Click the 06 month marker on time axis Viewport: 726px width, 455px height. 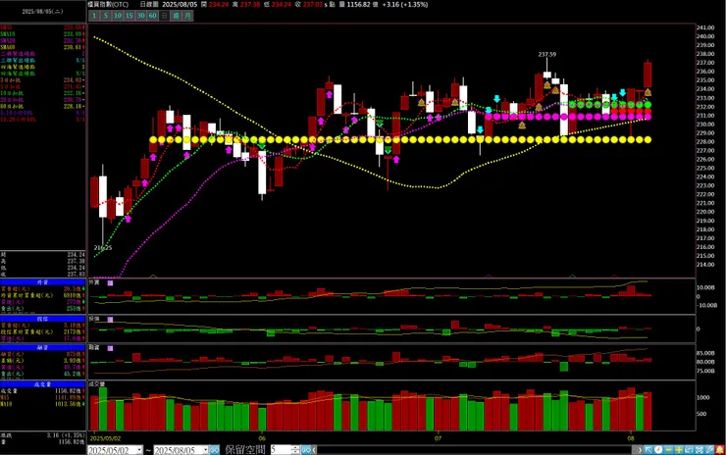tap(262, 438)
